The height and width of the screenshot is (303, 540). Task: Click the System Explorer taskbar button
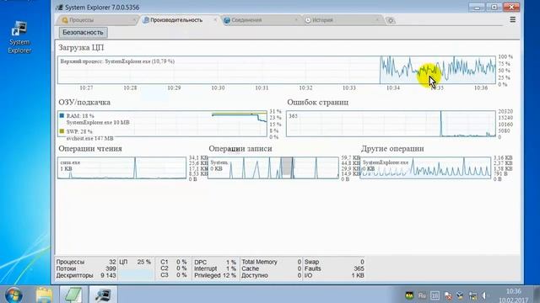[x=103, y=295]
